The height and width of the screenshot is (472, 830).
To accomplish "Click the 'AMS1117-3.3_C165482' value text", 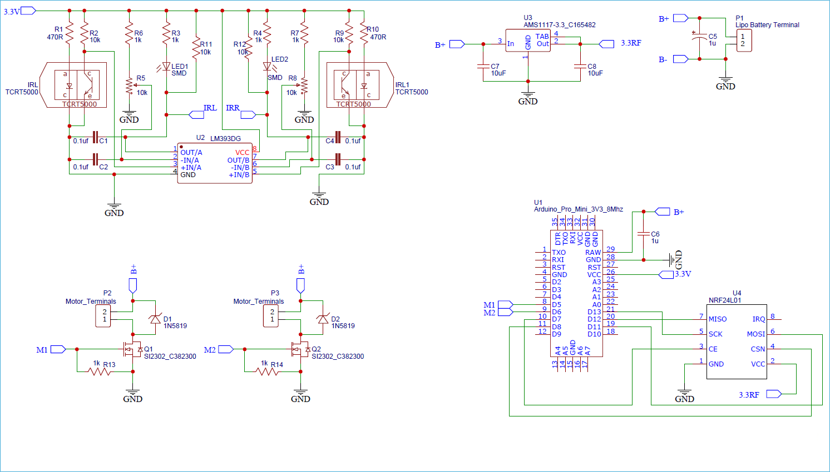I will tap(560, 25).
